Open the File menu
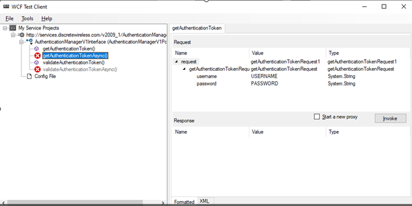Image resolution: width=412 pixels, height=206 pixels. tap(10, 19)
